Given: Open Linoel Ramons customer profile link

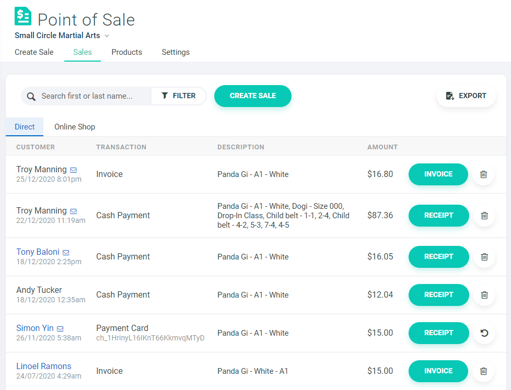Looking at the screenshot, I should point(43,367).
